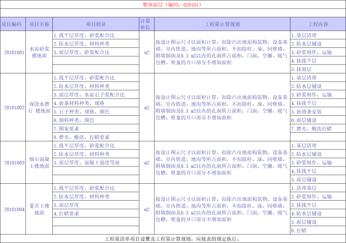Click the 水泥砂浆楼地面 name cell
Screen dimensions: 346x243
tap(39, 52)
